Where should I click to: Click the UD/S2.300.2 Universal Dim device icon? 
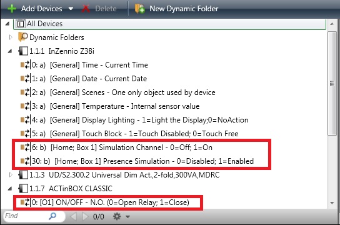23,175
